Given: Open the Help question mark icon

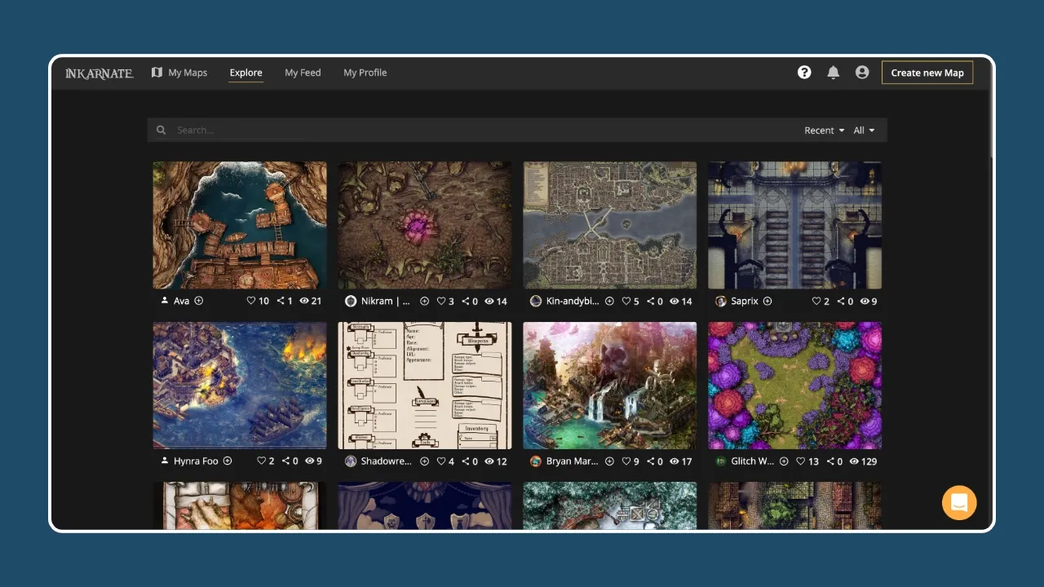Looking at the screenshot, I should coord(804,73).
